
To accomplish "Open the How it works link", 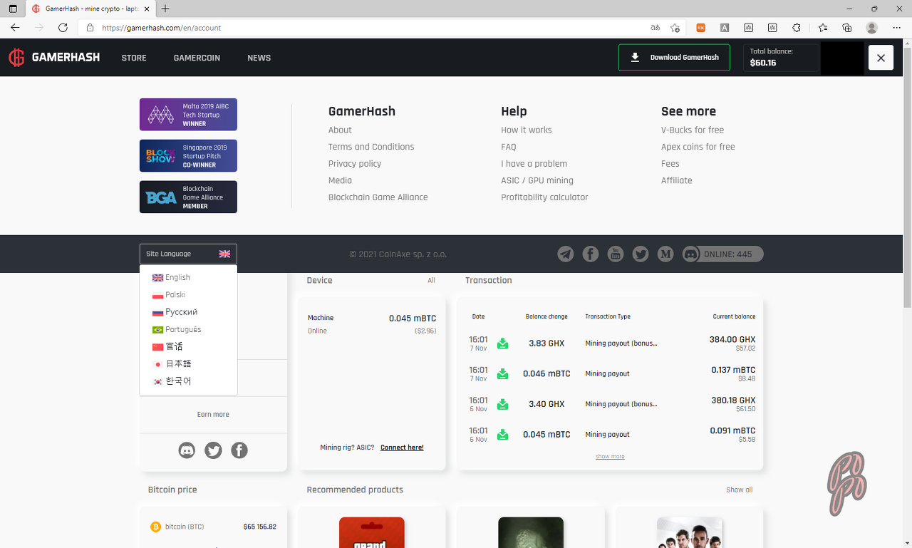I will 526,130.
